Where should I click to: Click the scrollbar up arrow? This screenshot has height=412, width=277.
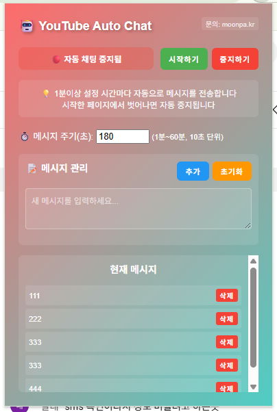[x=253, y=261]
